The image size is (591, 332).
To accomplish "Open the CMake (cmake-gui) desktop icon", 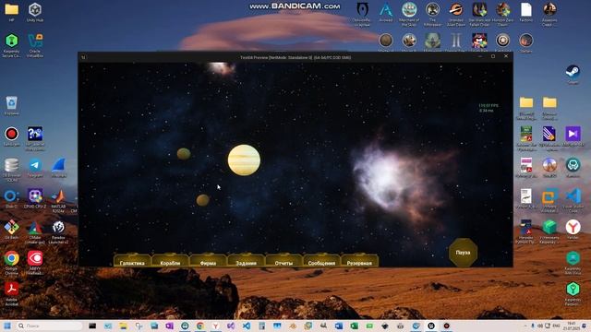I will coord(35,231).
